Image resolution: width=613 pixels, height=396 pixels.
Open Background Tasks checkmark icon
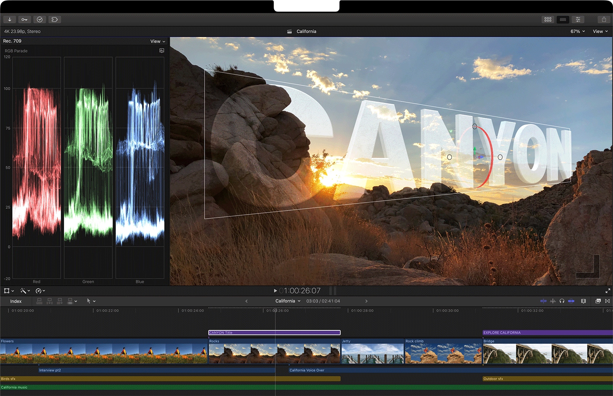click(40, 19)
